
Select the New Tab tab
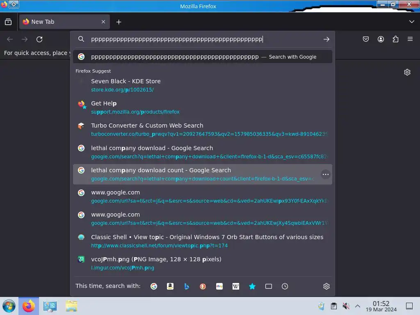[x=64, y=22]
